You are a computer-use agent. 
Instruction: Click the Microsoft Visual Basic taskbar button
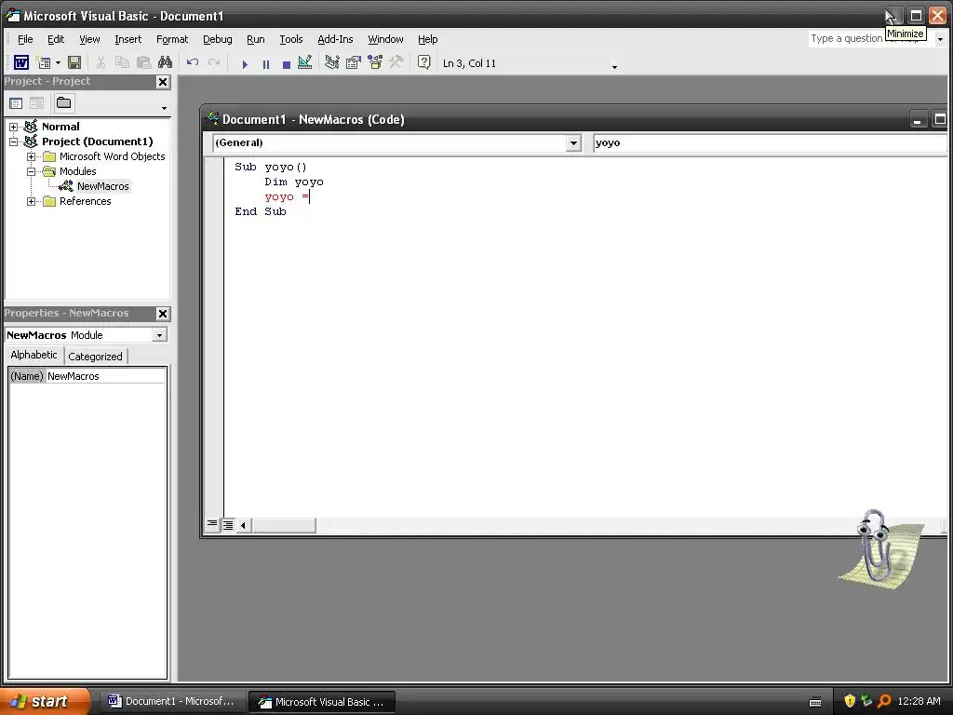(x=322, y=702)
